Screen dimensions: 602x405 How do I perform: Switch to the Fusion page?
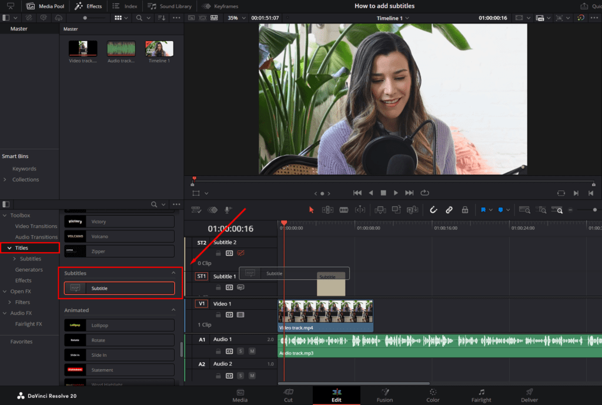pyautogui.click(x=385, y=395)
